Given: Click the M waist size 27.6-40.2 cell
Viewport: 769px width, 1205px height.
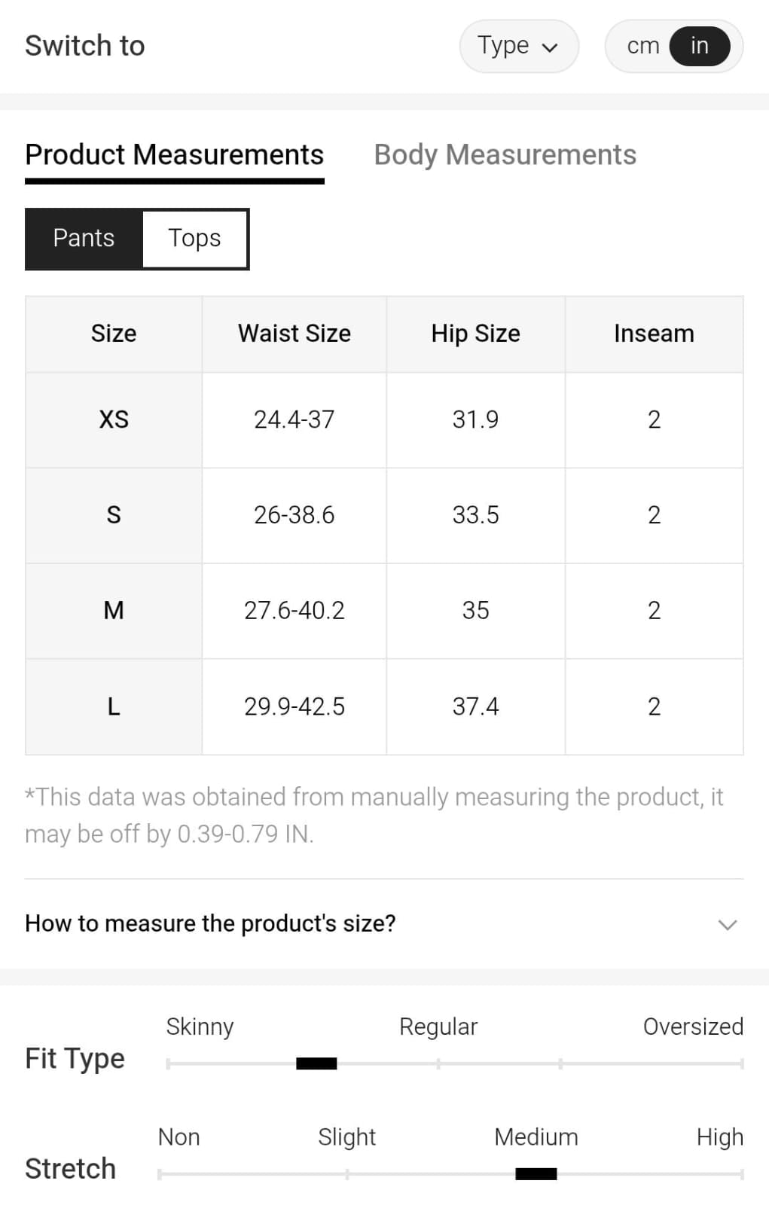Looking at the screenshot, I should (294, 610).
